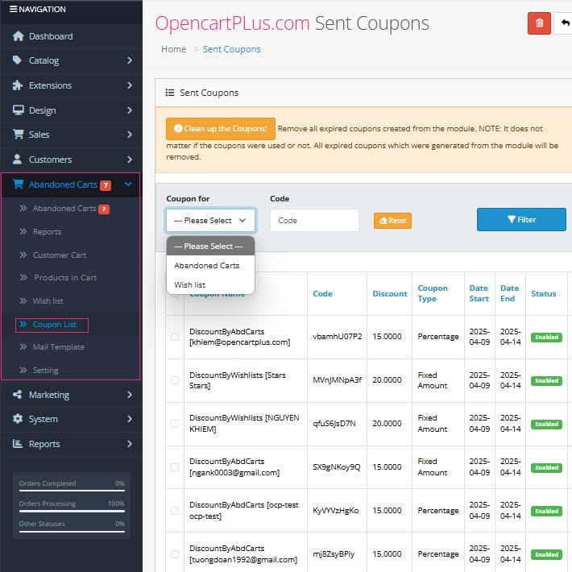This screenshot has height=572, width=572.
Task: Expand the Customers menu chevron
Action: [x=130, y=159]
